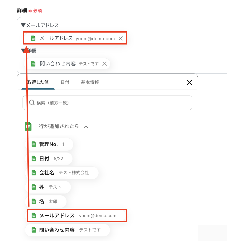The image size is (227, 241).
Task: Click the 行が追加されたら section title
Action: point(59,126)
